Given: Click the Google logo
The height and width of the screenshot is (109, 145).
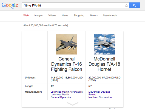Looking at the screenshot, I should [x=10, y=5].
